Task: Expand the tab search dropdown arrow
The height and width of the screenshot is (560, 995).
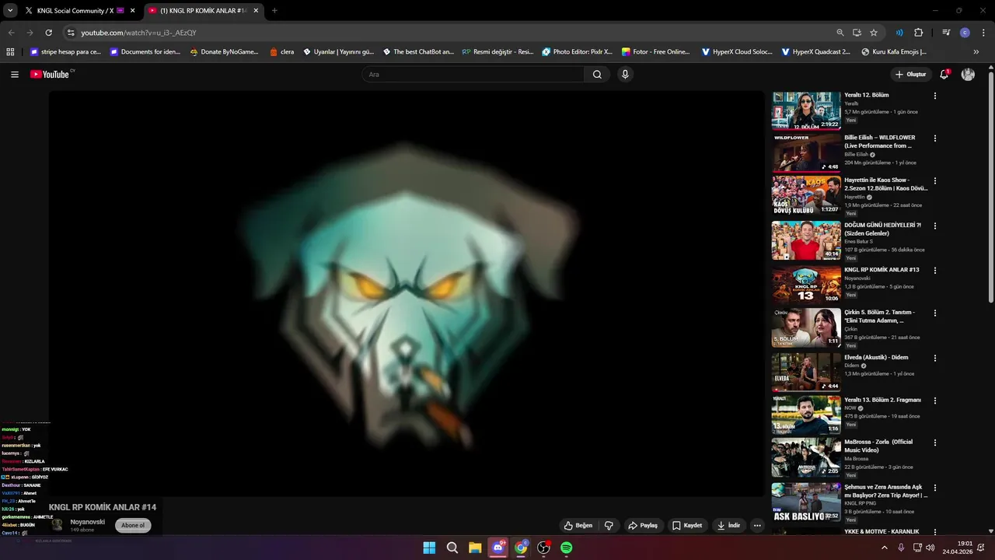Action: [x=10, y=11]
